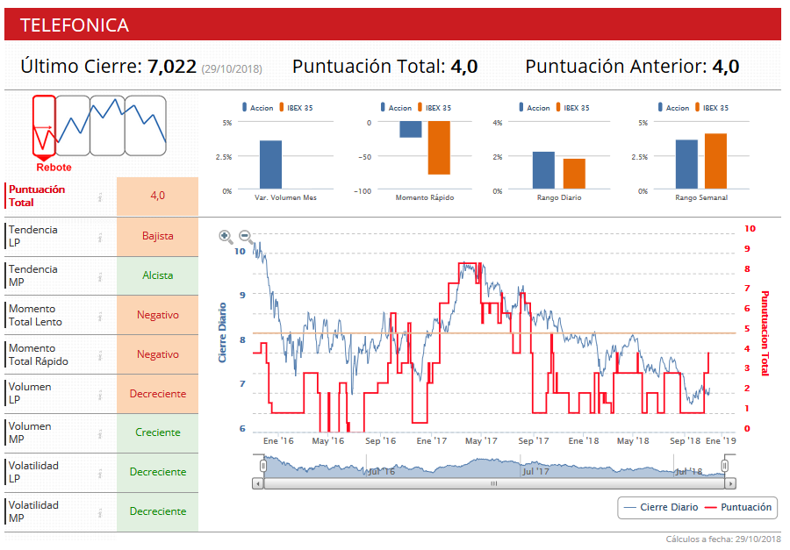Click Puntuación Anterior 4,0 in header

click(632, 67)
